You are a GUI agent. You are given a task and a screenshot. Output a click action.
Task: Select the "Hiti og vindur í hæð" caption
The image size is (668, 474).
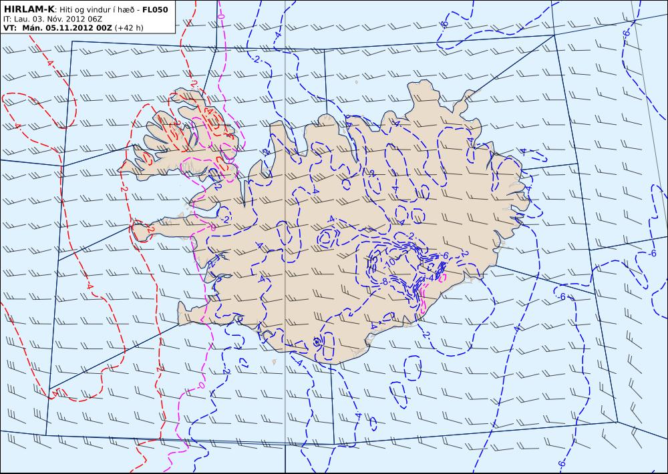(x=97, y=10)
